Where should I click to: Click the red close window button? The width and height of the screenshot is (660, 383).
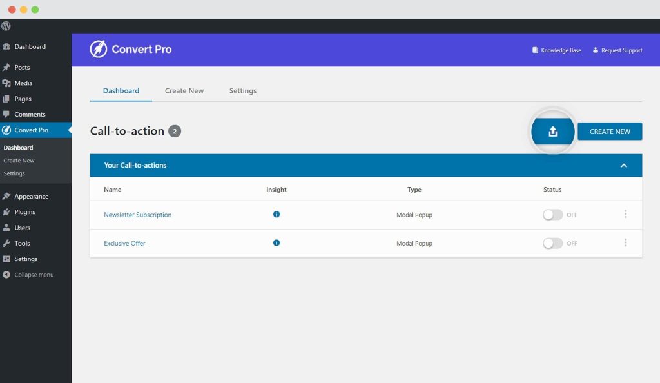12,9
